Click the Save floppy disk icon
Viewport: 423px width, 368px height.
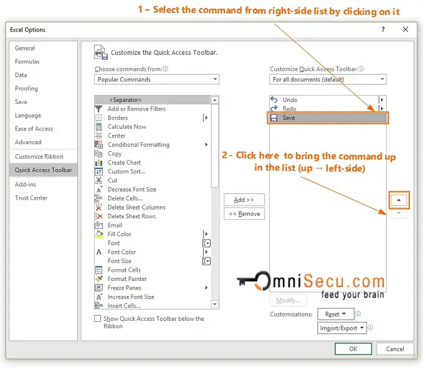(274, 118)
